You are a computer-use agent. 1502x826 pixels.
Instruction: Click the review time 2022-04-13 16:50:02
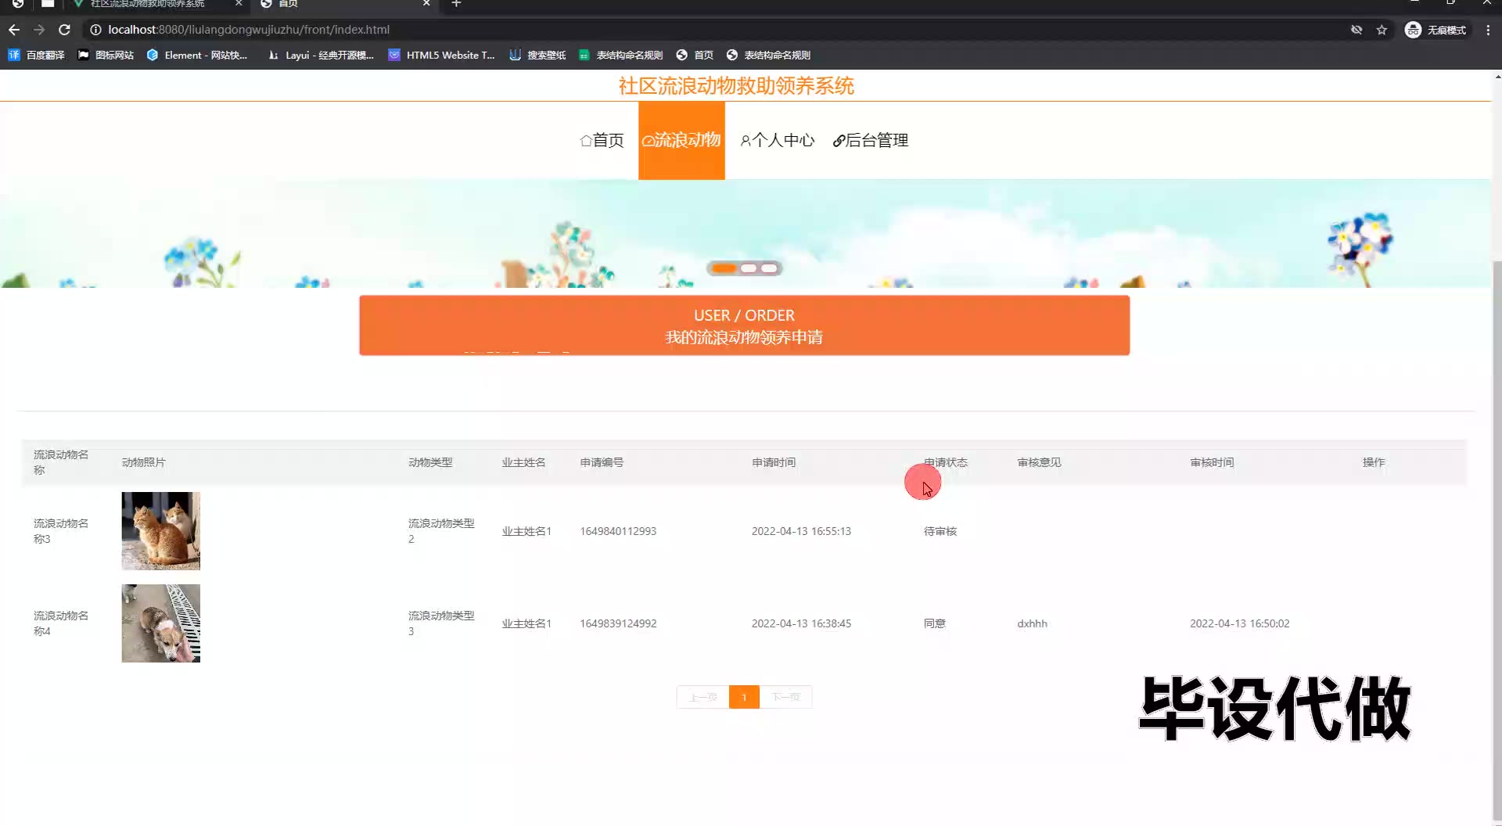(x=1240, y=623)
